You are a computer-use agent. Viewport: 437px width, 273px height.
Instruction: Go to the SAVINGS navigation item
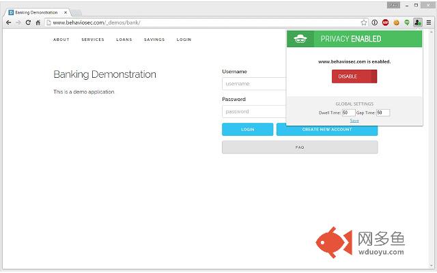[154, 40]
